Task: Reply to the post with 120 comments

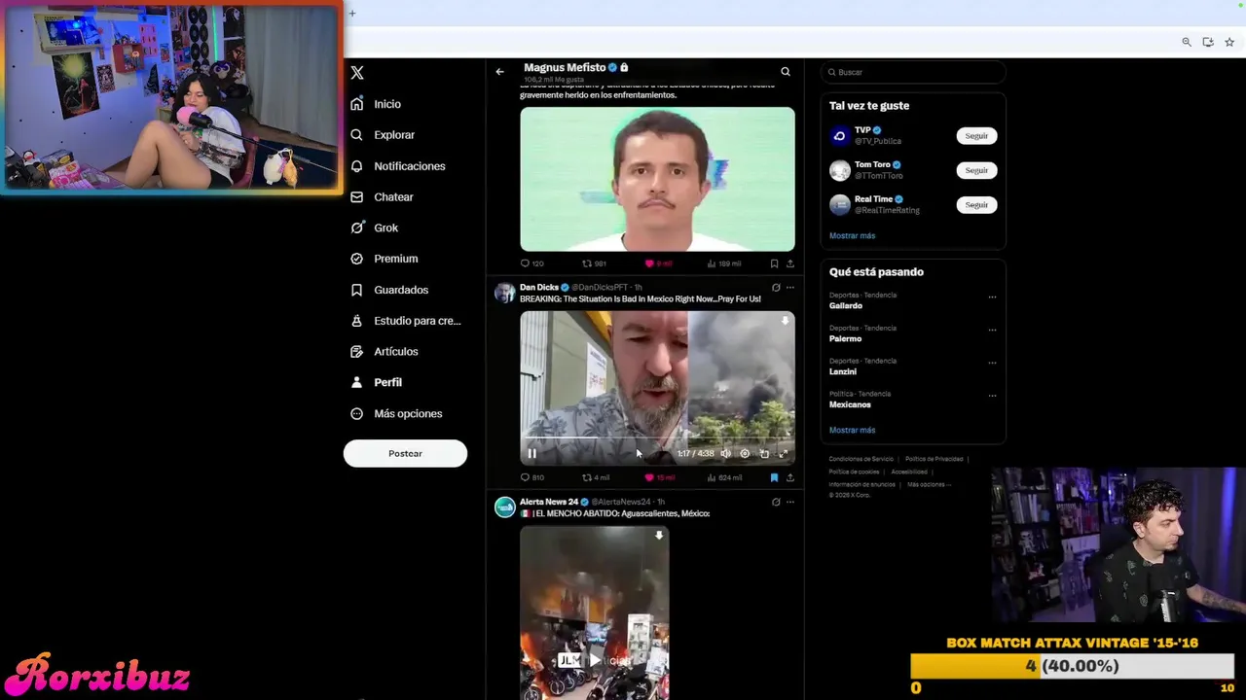Action: point(531,263)
